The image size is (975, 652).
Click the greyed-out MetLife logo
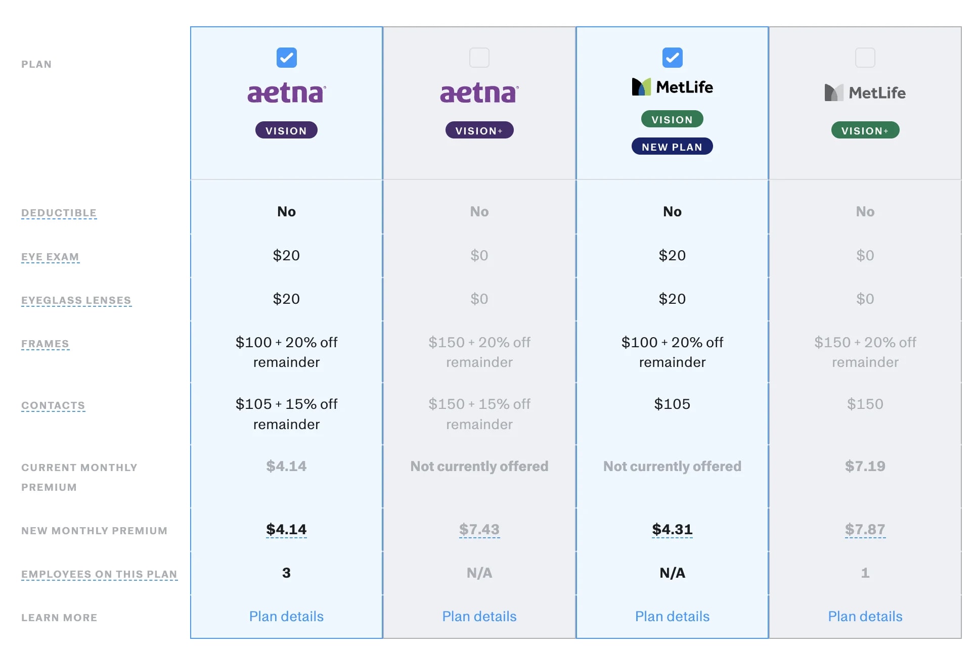tap(865, 93)
